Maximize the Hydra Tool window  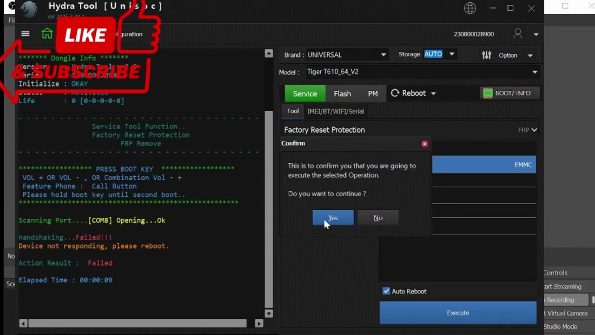pos(510,8)
